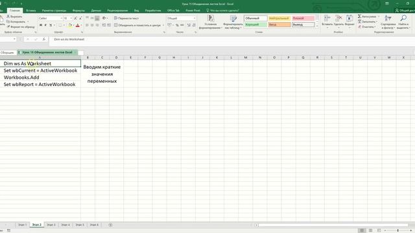Apply the yellow fill color bucket
415x233 pixels.
70,25
